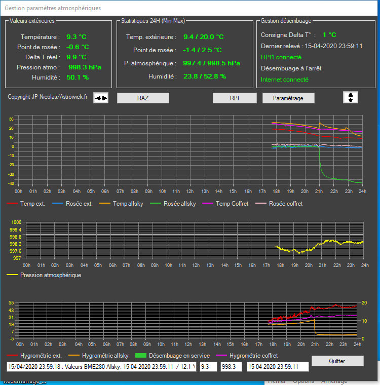
Task: Click Temp. extérieure stat 9.4 / 20.0 °C
Action: click(204, 37)
